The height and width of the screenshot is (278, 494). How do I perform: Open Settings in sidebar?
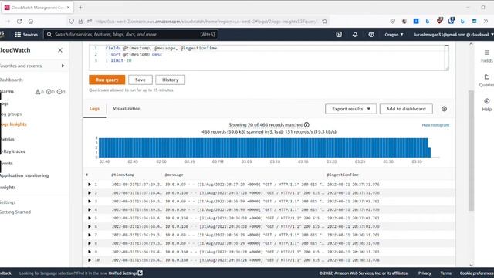(x=8, y=202)
